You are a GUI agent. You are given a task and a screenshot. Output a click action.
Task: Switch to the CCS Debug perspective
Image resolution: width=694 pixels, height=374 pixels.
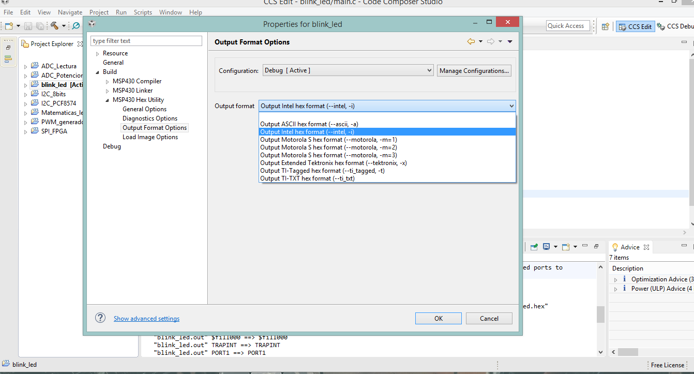pos(675,26)
